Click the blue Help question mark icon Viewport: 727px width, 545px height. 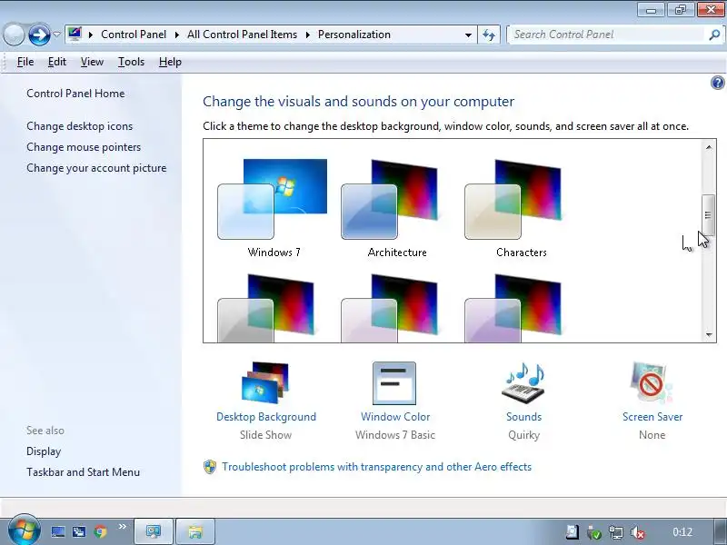717,83
